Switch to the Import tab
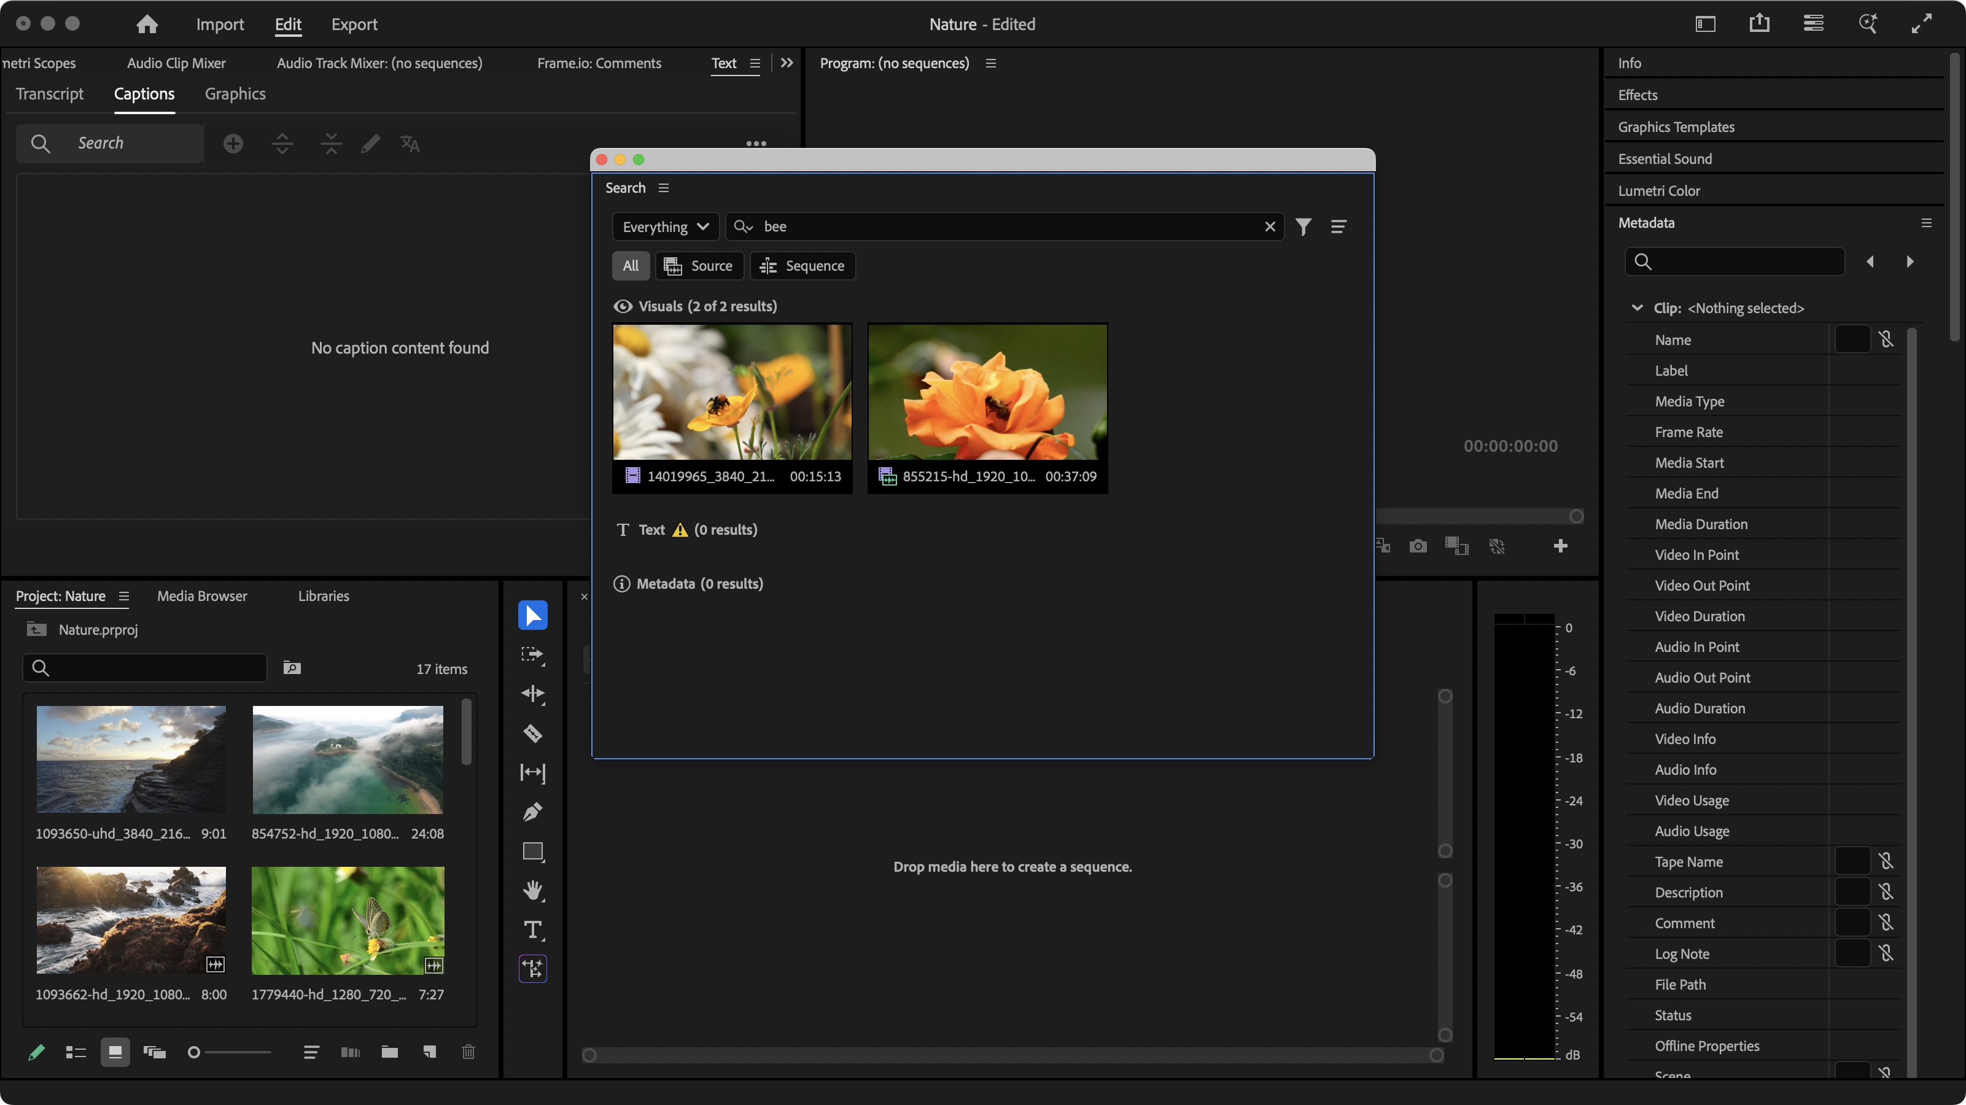1966x1105 pixels. click(x=220, y=25)
